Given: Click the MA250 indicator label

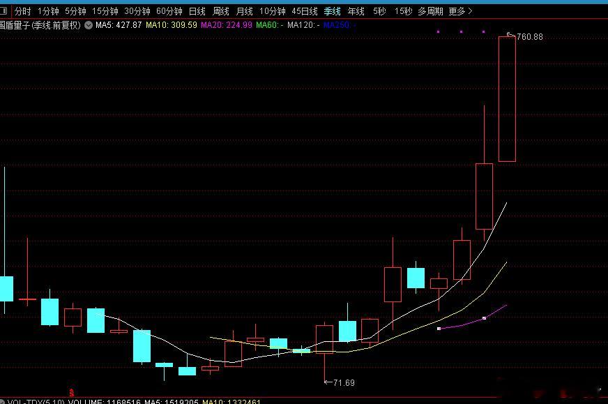Looking at the screenshot, I should click(340, 25).
